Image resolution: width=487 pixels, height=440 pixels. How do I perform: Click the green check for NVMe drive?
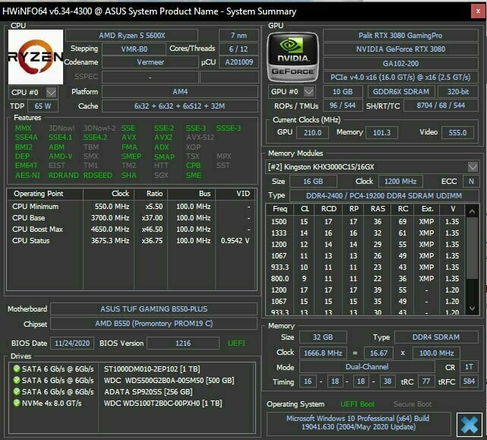[17, 403]
